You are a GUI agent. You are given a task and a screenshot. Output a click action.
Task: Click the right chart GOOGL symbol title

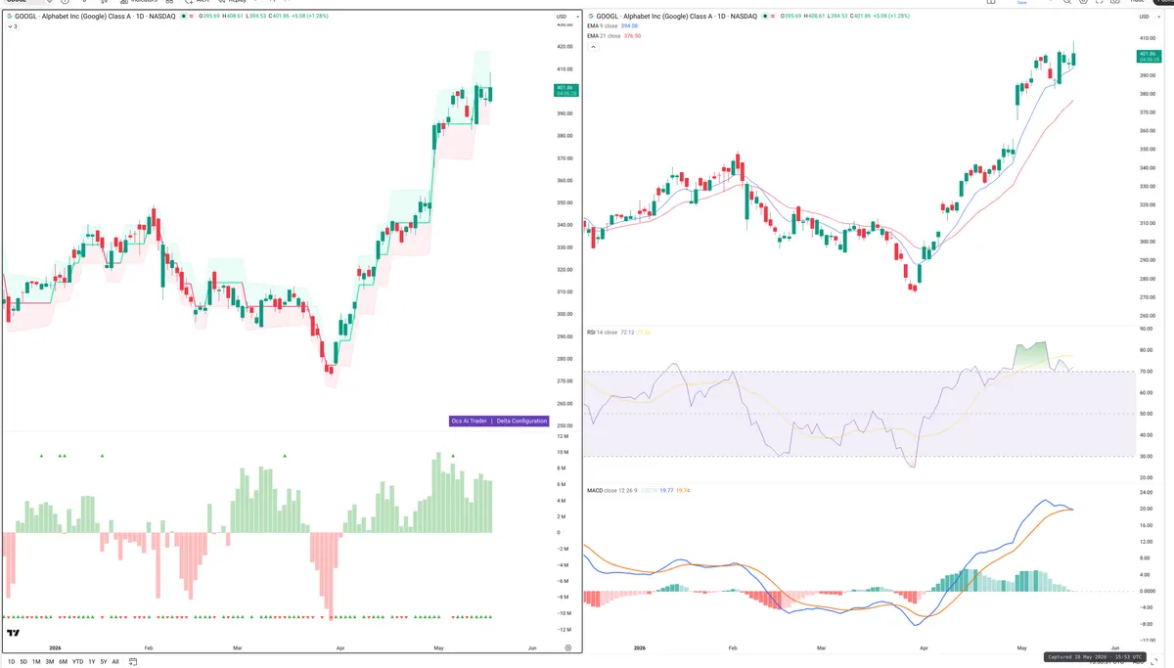[675, 17]
